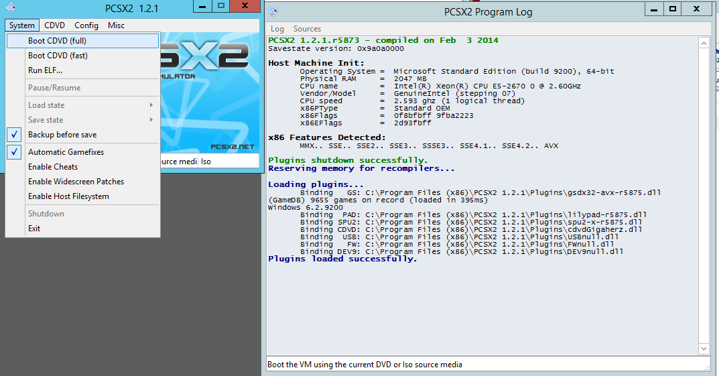Click the log scrollbar down arrow
Screen dimensions: 719x376
coord(704,349)
